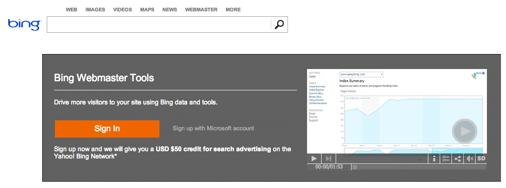Open the WEB tab
This screenshot has height=188, width=506.
tap(71, 10)
